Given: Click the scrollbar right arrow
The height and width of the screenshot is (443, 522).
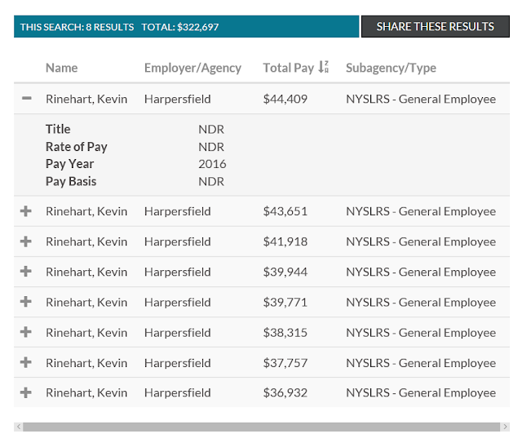Looking at the screenshot, I should click(x=504, y=427).
